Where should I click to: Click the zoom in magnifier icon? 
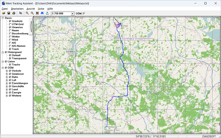point(27,13)
